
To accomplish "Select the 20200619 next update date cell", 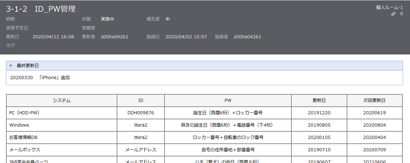I will coord(375,113).
